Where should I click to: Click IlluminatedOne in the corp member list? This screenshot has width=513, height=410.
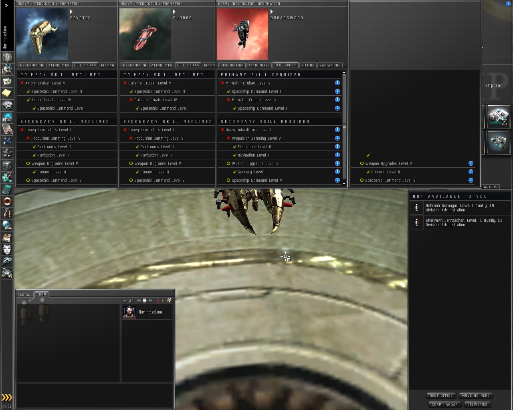point(147,312)
